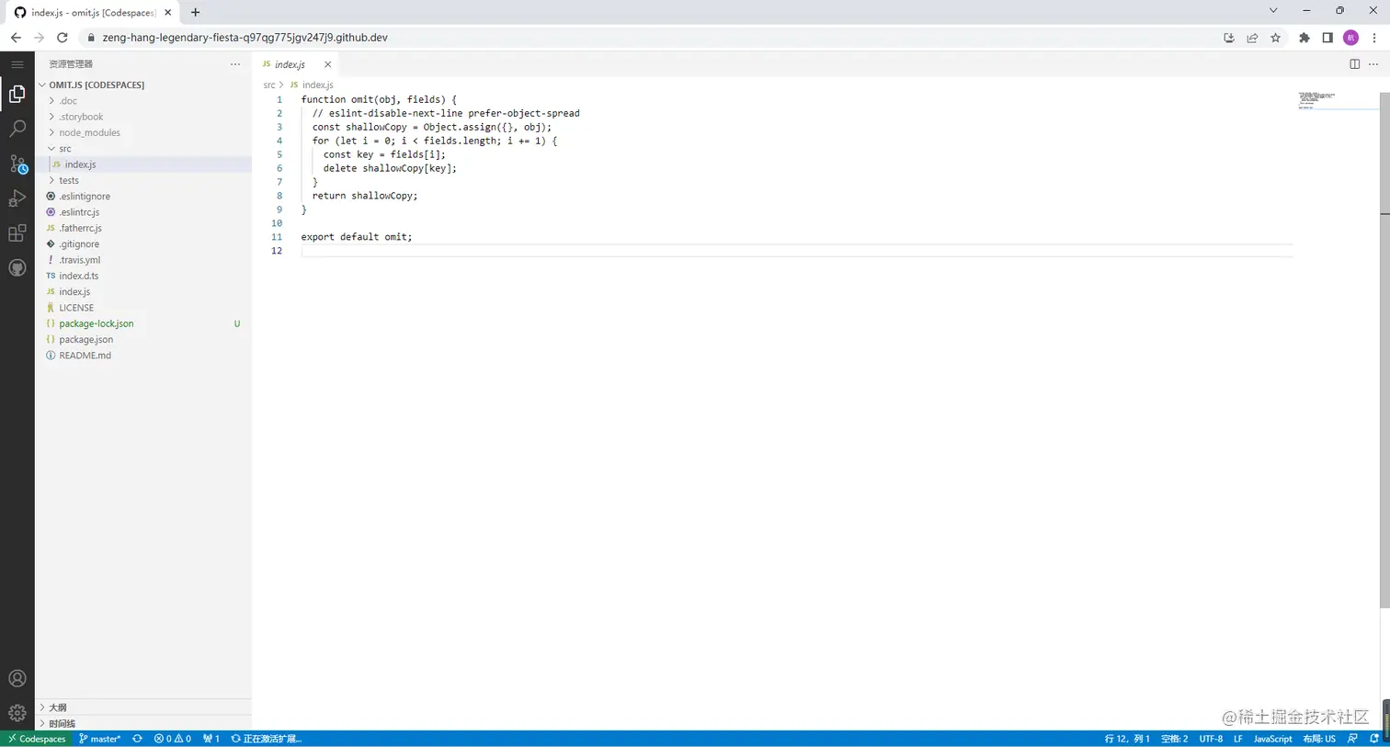Open package-lock.json file
This screenshot has width=1390, height=747.
coord(97,323)
